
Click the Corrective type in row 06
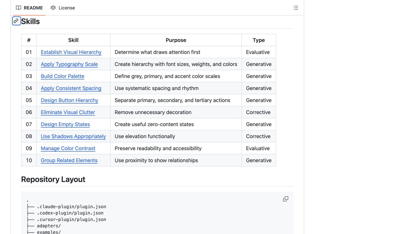259,112
